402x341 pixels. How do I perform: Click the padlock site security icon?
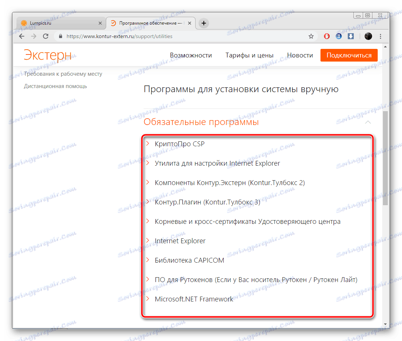61,36
